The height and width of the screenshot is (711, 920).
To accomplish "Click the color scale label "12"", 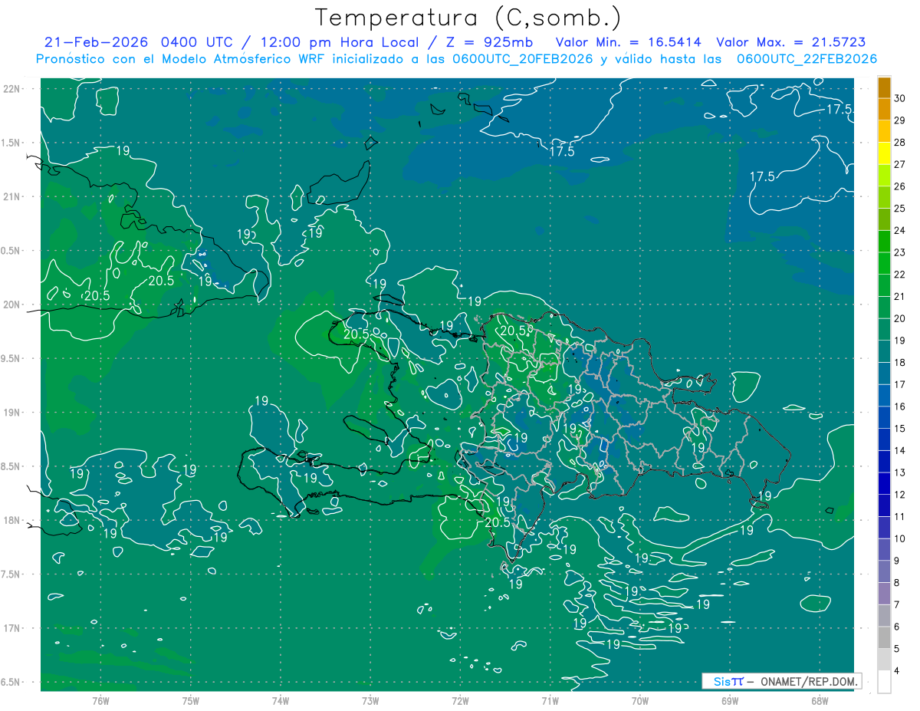I will [x=900, y=495].
